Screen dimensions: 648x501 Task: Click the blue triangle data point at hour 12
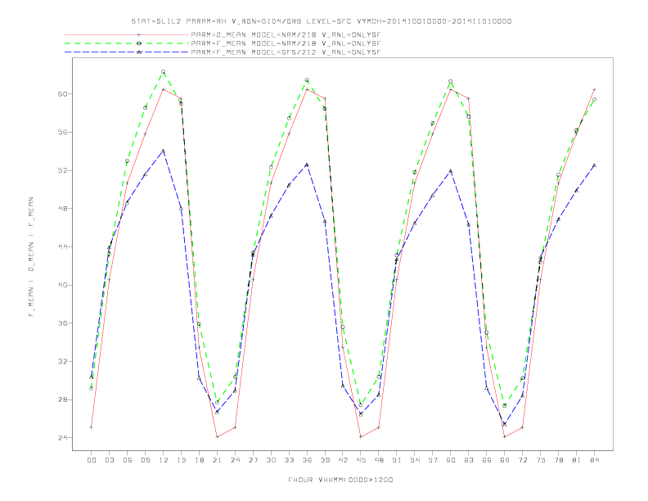[164, 151]
